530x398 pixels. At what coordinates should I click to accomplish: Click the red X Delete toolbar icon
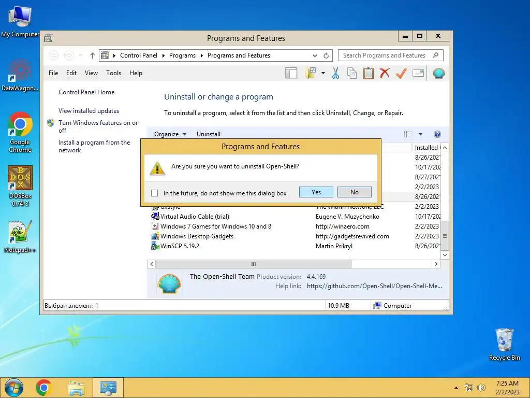coord(385,73)
